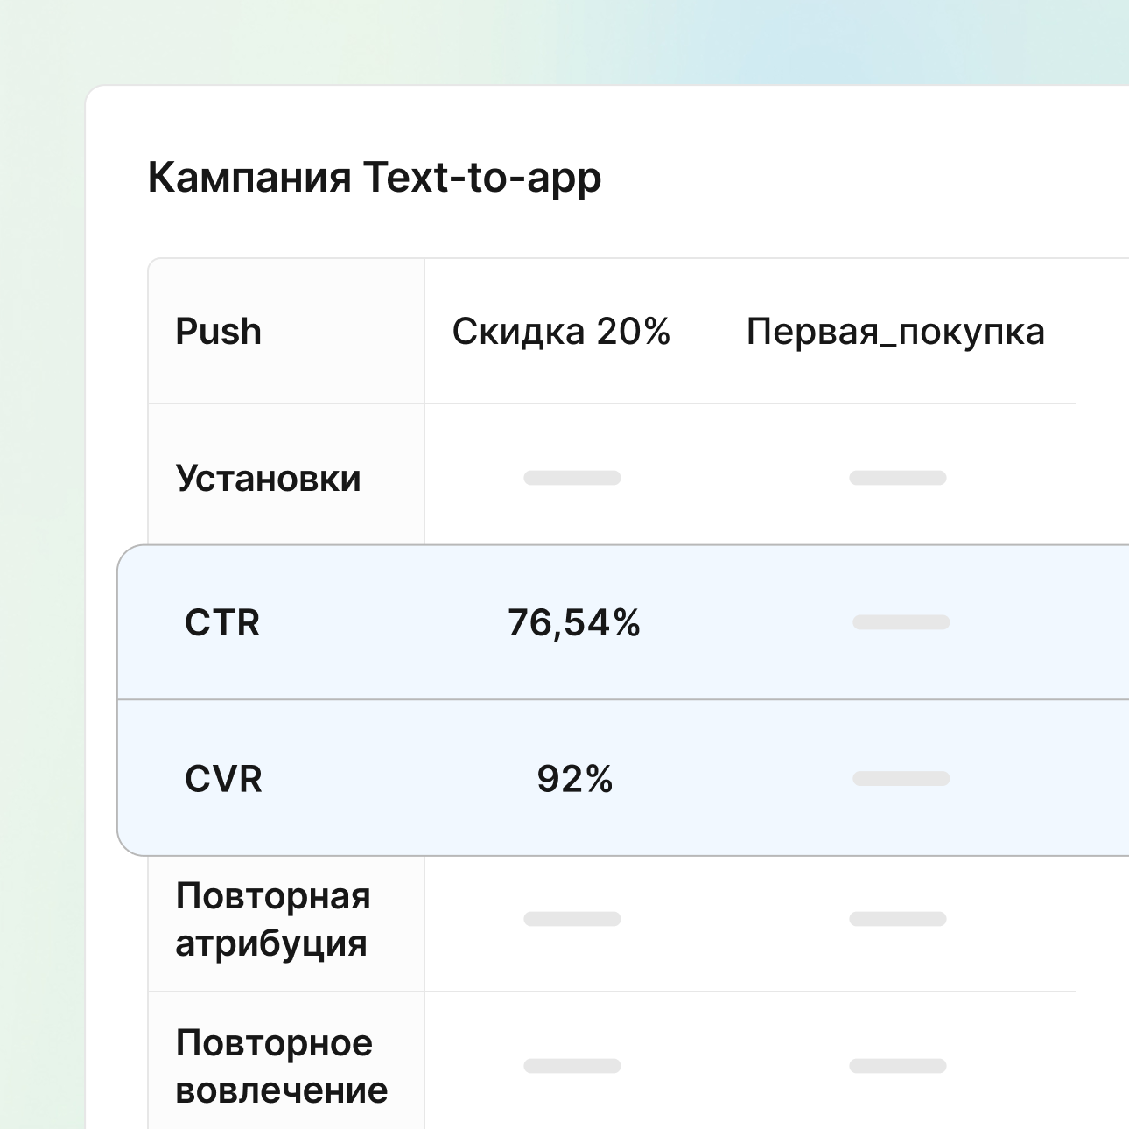Select the "Установки" row label
Viewport: 1129px width, 1129px height.
pyautogui.click(x=269, y=479)
